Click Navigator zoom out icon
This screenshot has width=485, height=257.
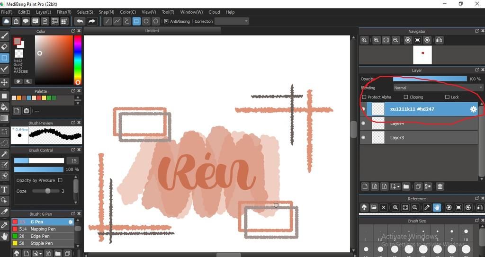[x=395, y=40]
